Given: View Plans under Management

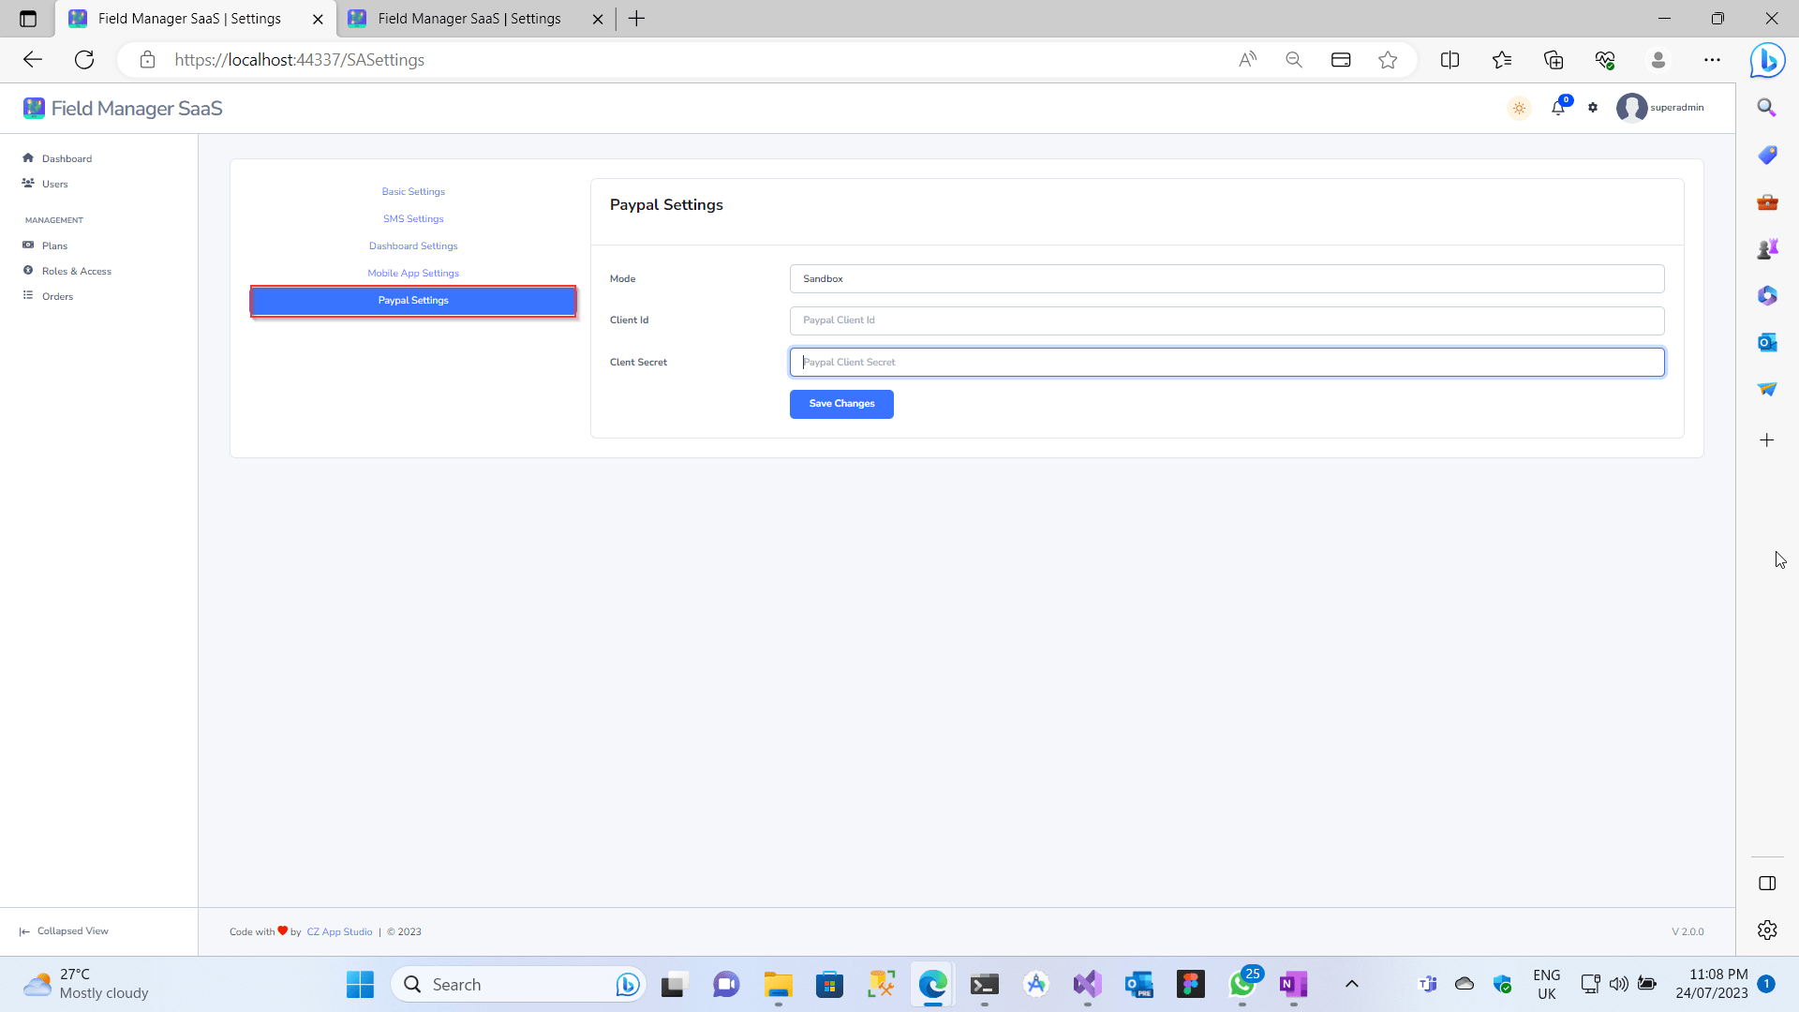Looking at the screenshot, I should pos(55,245).
